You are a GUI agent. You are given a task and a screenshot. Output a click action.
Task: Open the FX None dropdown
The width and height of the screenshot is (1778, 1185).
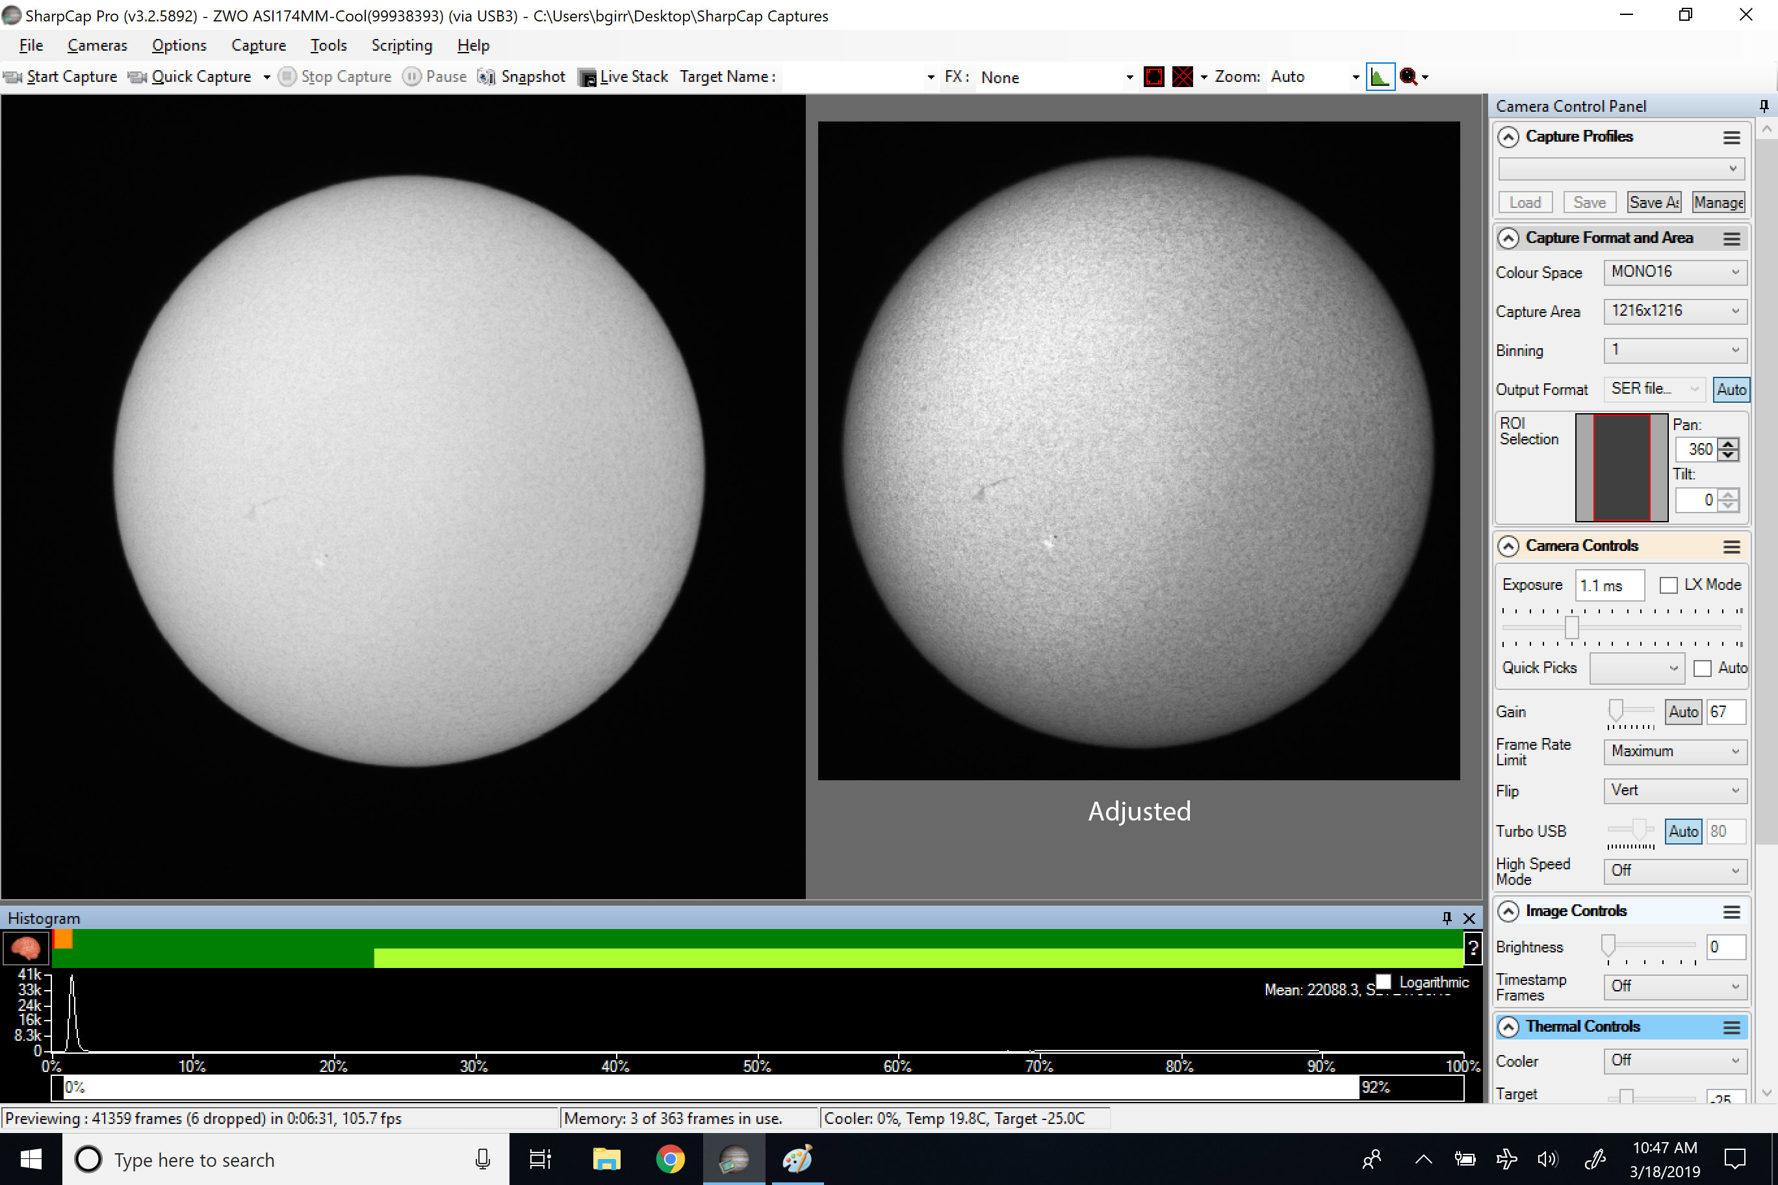(1057, 77)
